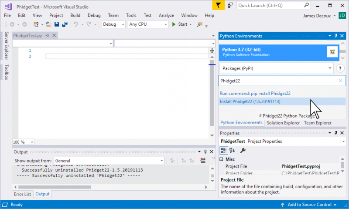Open the 100 % zoom dropdown
The image size is (349, 209).
point(23,142)
